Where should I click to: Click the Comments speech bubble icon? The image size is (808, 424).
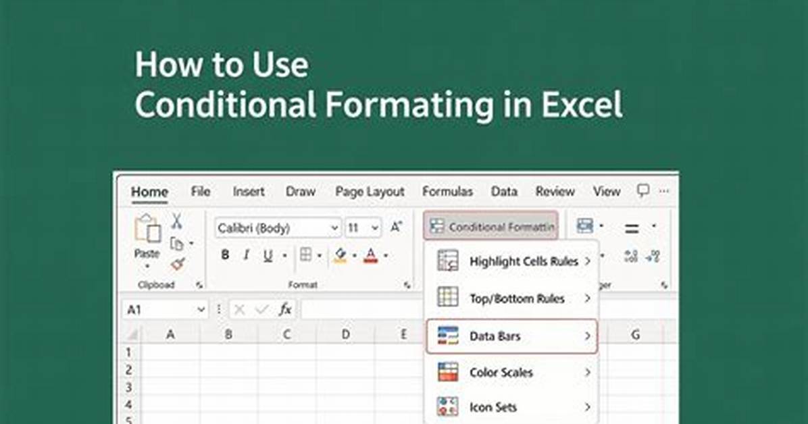pyautogui.click(x=642, y=190)
